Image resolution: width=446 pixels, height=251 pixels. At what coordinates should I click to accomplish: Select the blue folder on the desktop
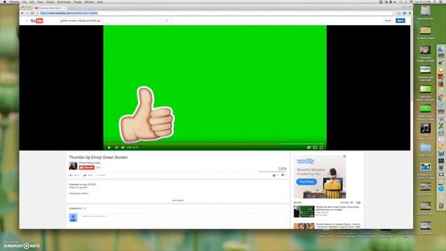coord(426,148)
